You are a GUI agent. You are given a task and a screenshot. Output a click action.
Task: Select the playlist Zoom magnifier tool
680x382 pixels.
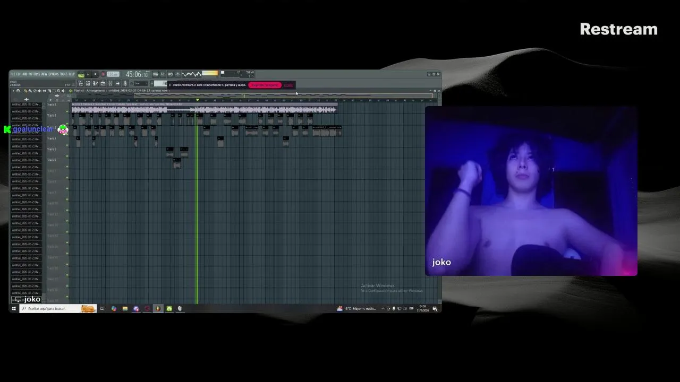click(58, 91)
